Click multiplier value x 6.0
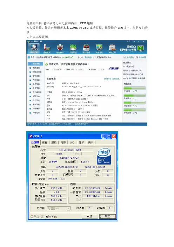The width and height of the screenshot is (174, 247). 56,192
